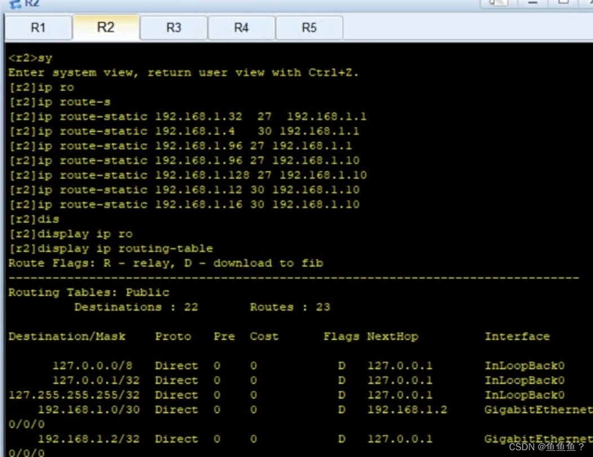
Task: Click the static route line for 192.168.1.16
Action: 184,205
